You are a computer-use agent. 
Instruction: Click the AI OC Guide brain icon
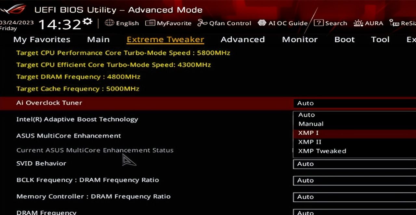point(262,23)
